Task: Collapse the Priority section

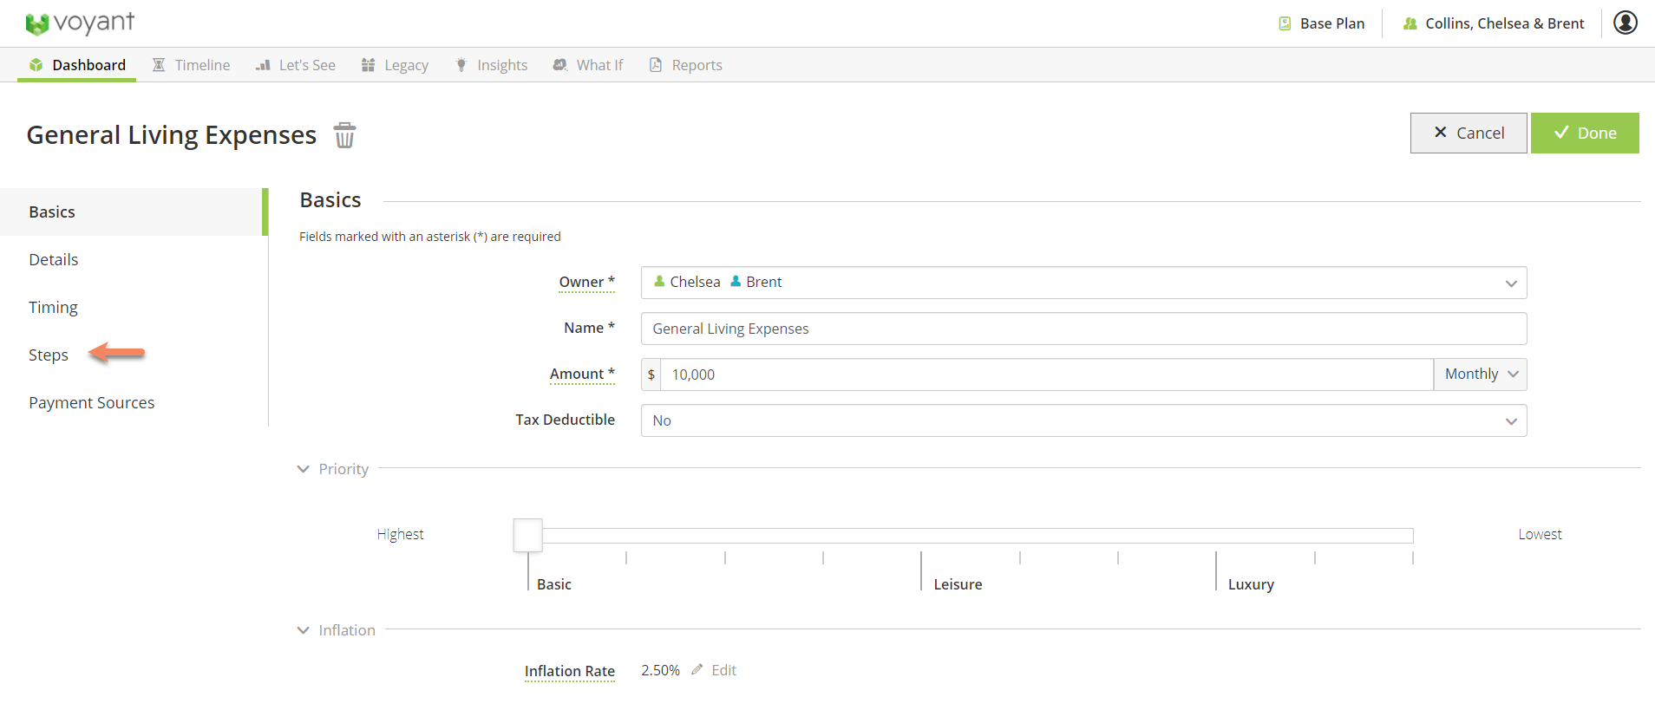Action: click(x=303, y=469)
